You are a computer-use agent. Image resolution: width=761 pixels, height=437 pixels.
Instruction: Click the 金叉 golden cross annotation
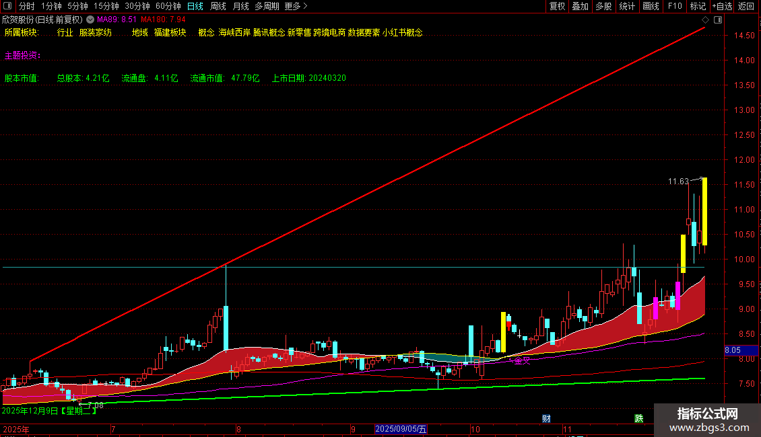(522, 360)
